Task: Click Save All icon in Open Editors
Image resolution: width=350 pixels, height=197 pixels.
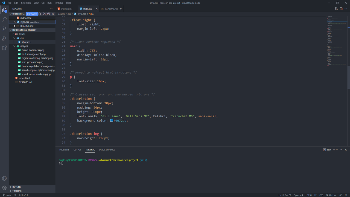Action: 48,14
